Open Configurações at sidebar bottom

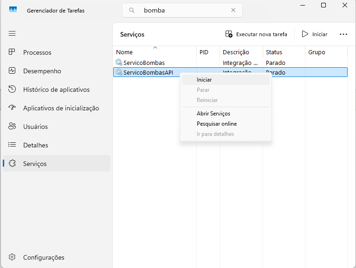tap(56, 257)
